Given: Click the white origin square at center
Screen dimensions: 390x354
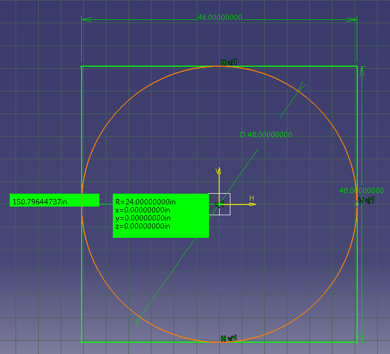Looking at the screenshot, I should pyautogui.click(x=224, y=204).
